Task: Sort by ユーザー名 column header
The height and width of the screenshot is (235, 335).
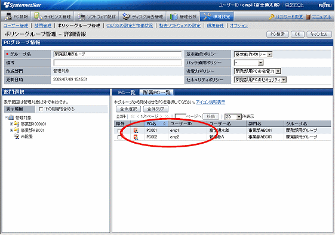Action: pos(226,123)
